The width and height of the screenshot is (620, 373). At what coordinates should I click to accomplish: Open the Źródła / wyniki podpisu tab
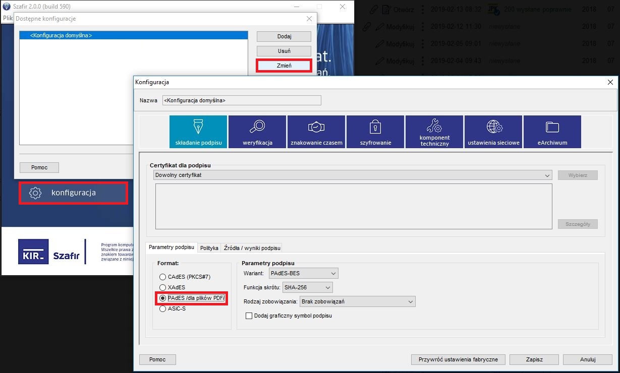click(x=252, y=248)
